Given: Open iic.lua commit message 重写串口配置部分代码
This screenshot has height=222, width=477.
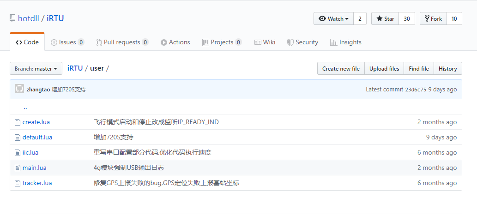Looking at the screenshot, I should click(x=152, y=153).
